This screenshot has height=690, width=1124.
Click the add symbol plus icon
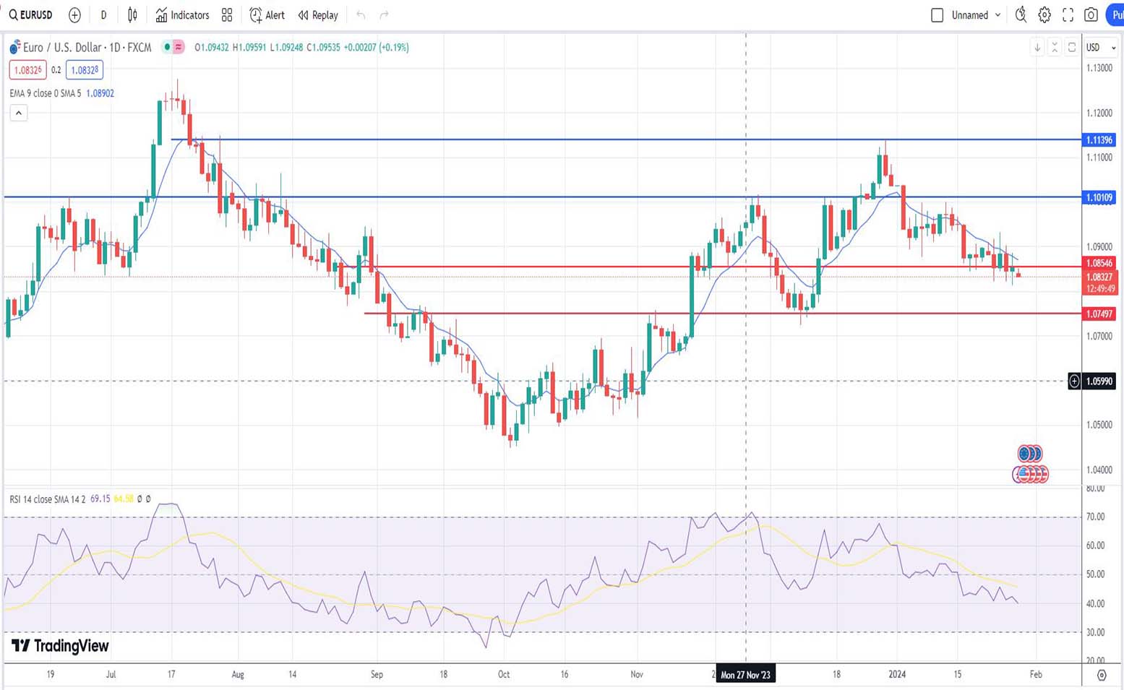74,15
